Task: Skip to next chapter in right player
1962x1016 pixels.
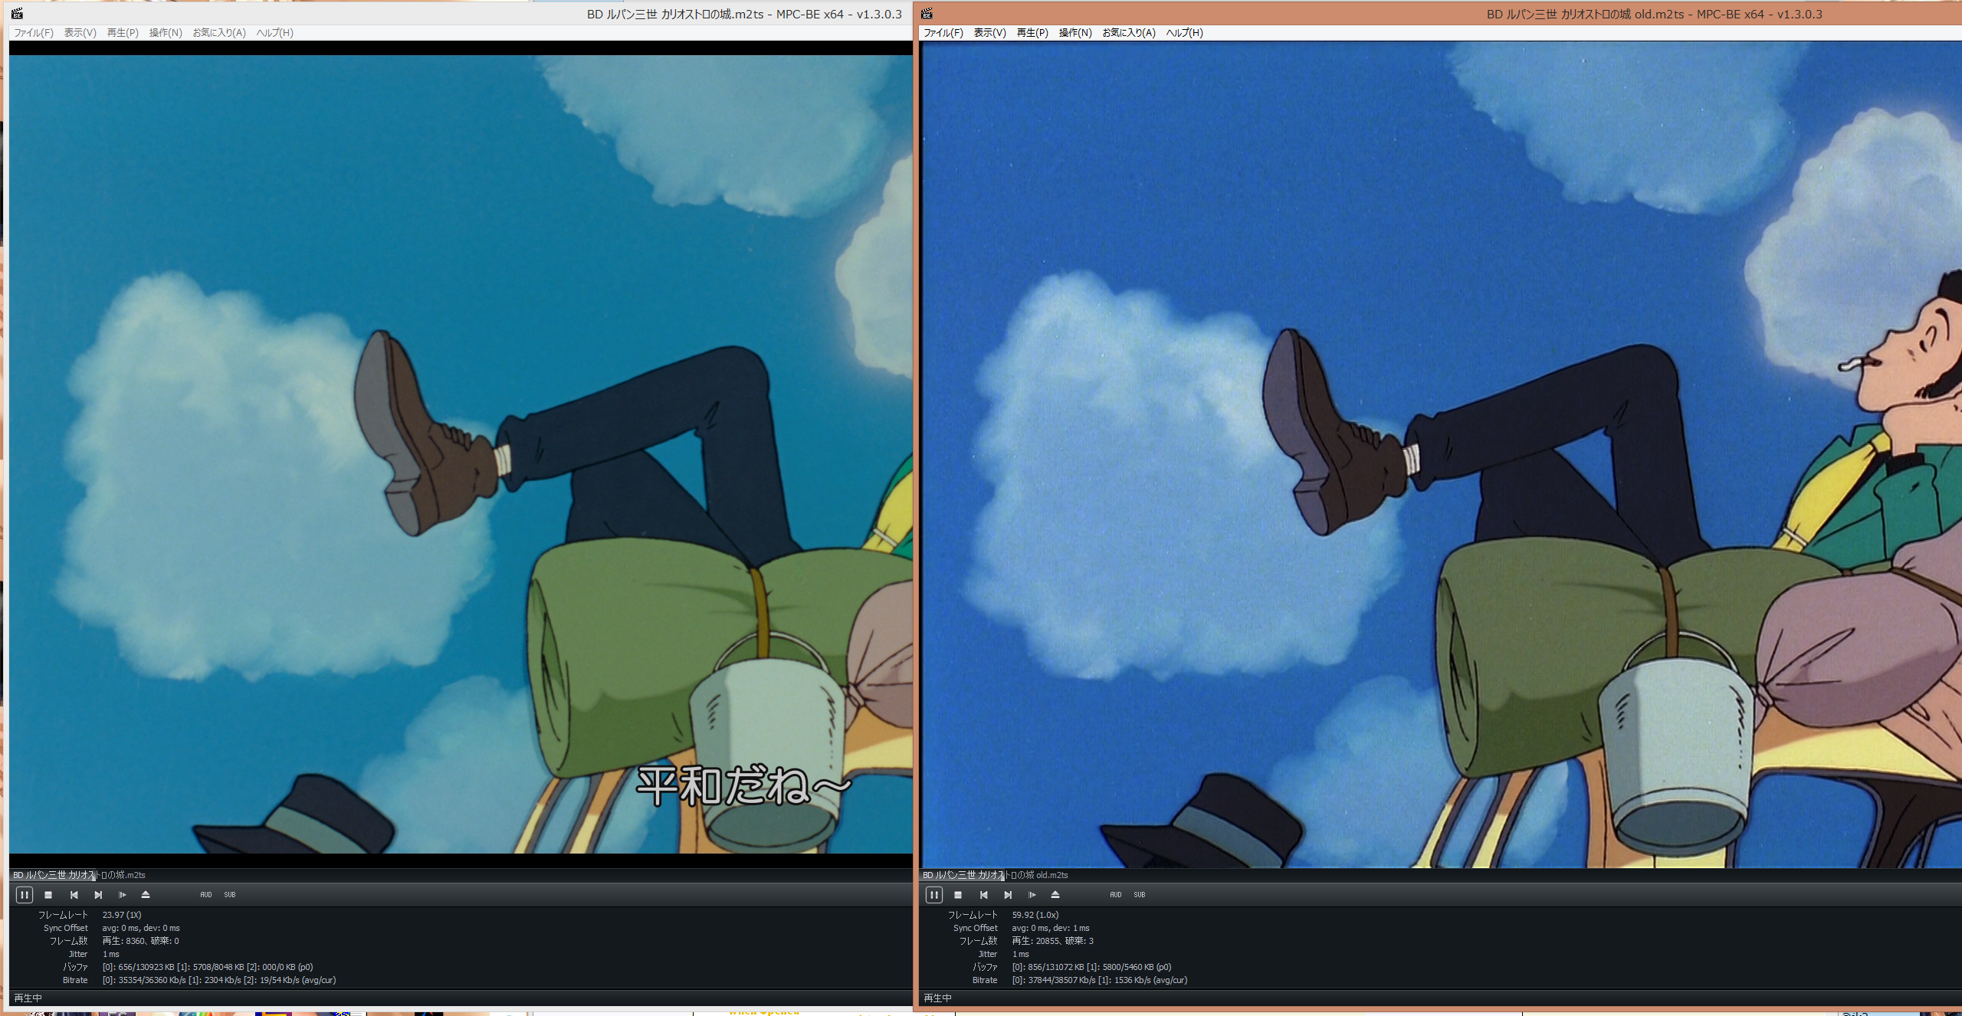Action: click(1008, 894)
